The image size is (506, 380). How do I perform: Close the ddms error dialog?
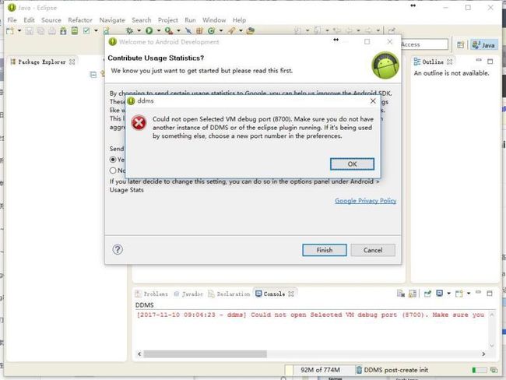(373, 101)
